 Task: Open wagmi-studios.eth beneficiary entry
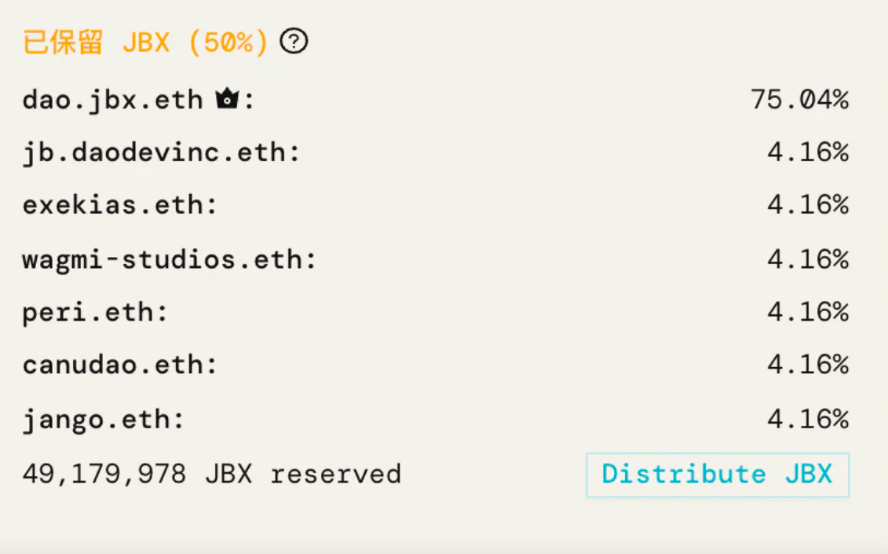pyautogui.click(x=163, y=259)
